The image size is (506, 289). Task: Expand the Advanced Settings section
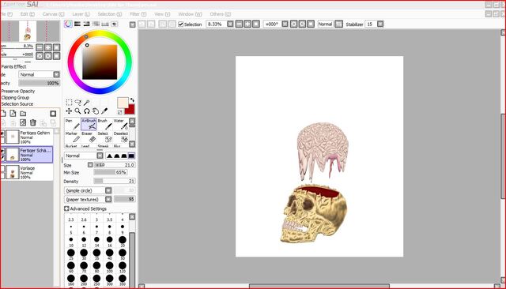tap(66, 208)
